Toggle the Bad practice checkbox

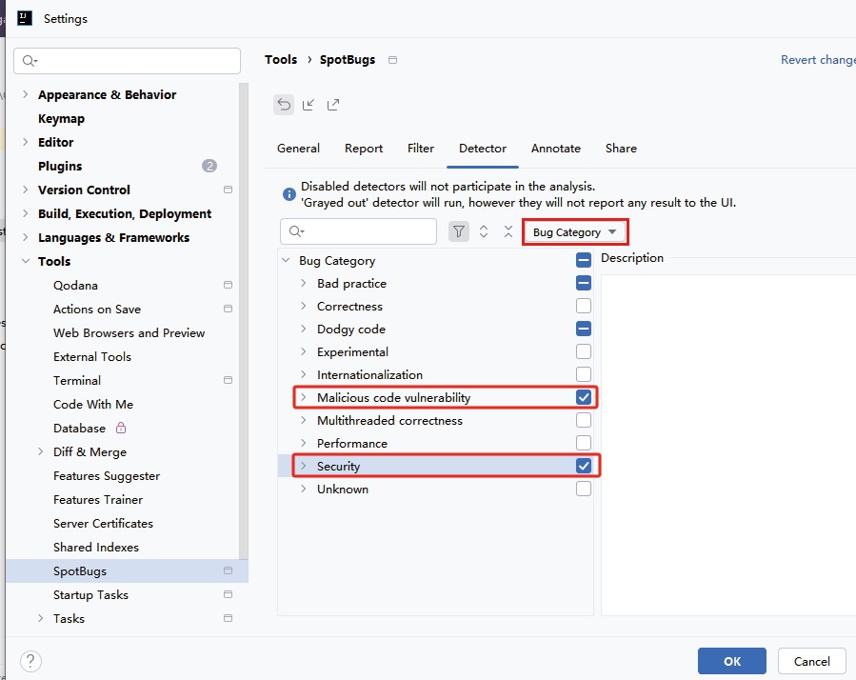pos(584,283)
